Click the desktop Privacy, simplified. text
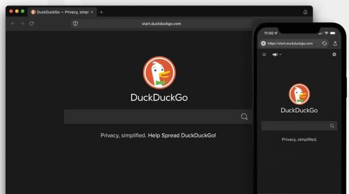 coord(123,135)
